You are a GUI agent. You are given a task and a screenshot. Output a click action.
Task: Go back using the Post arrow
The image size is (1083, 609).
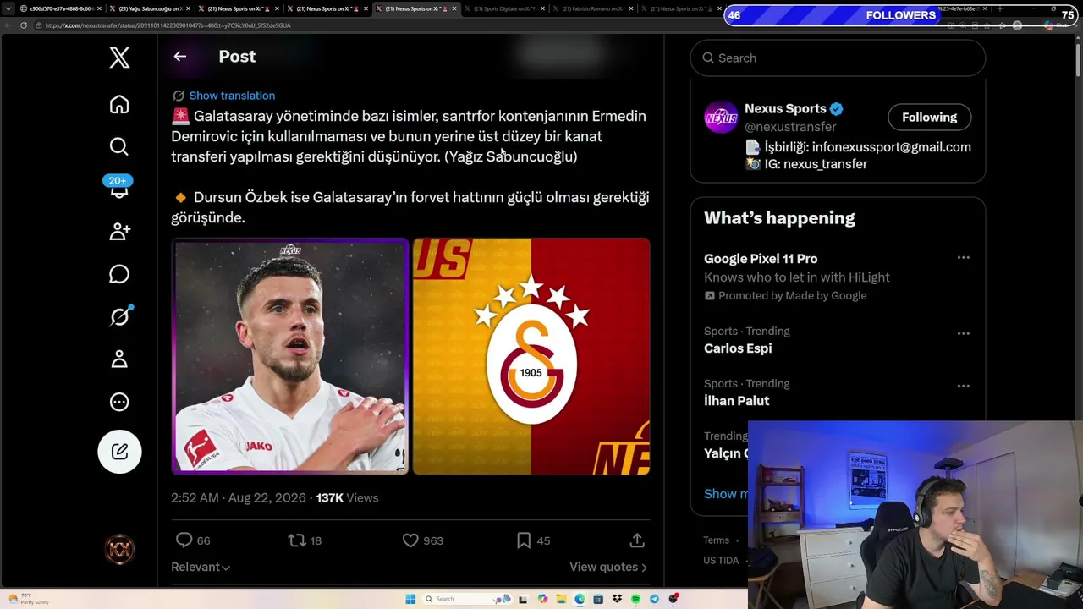coord(179,57)
